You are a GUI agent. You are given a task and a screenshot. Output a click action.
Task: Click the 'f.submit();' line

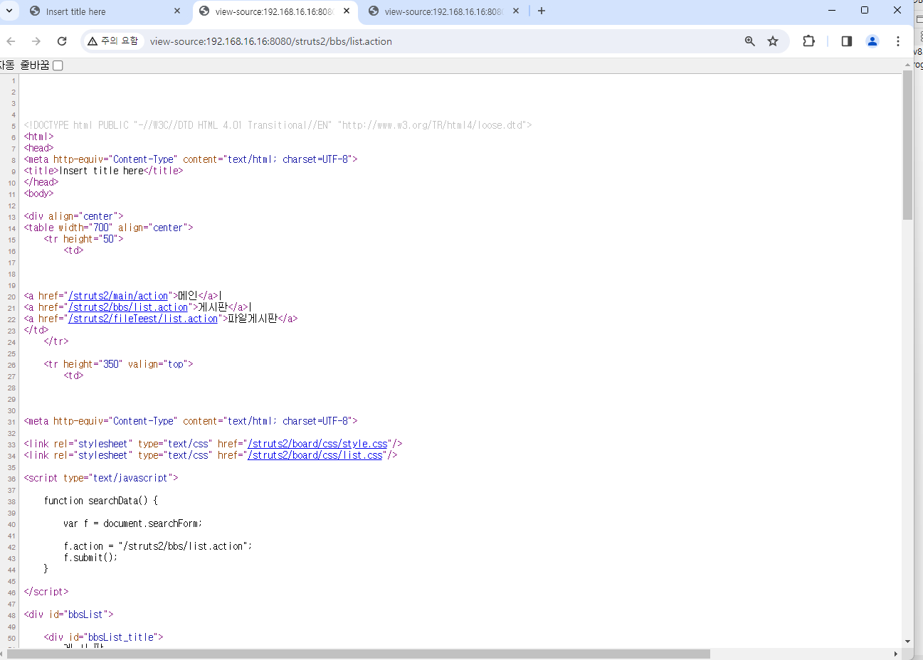coord(90,558)
